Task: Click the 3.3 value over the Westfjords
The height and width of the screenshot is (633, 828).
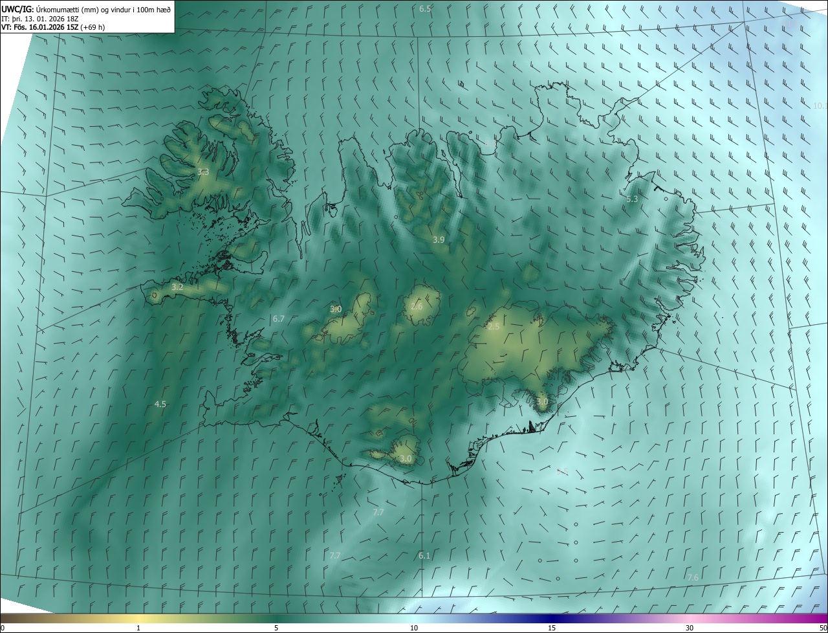Action: pyautogui.click(x=203, y=172)
